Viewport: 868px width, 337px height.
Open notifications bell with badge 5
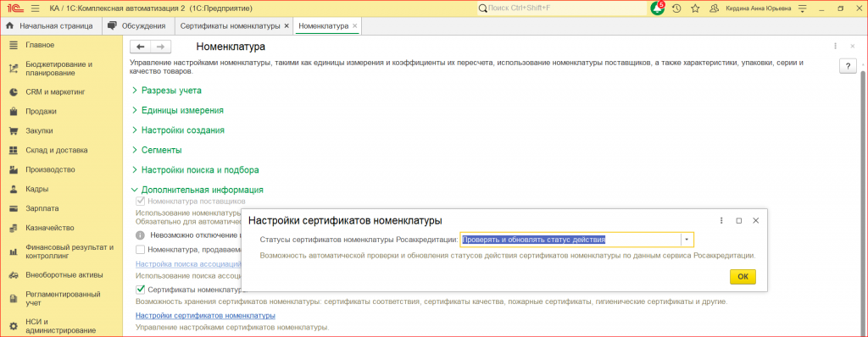[x=658, y=8]
